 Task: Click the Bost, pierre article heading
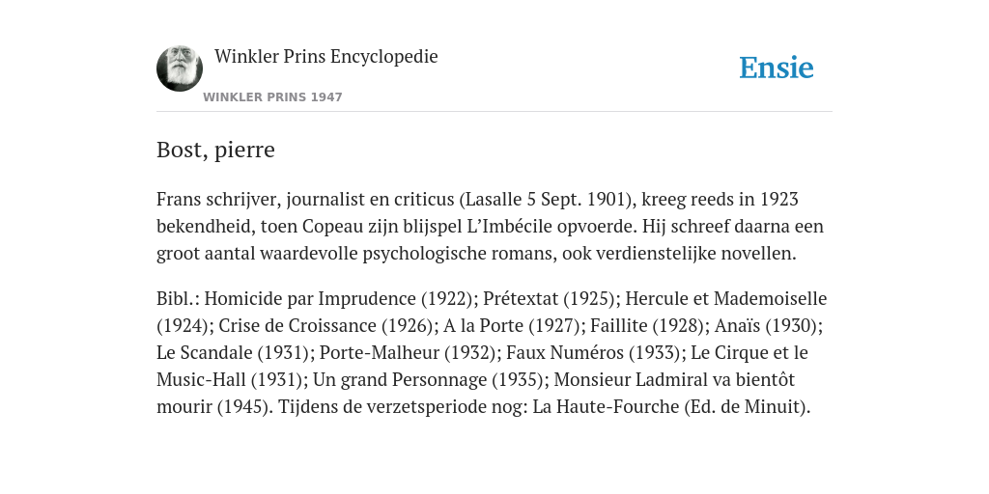pos(215,150)
